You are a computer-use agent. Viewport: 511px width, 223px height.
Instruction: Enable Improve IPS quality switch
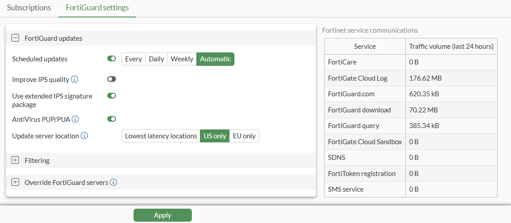tap(112, 79)
